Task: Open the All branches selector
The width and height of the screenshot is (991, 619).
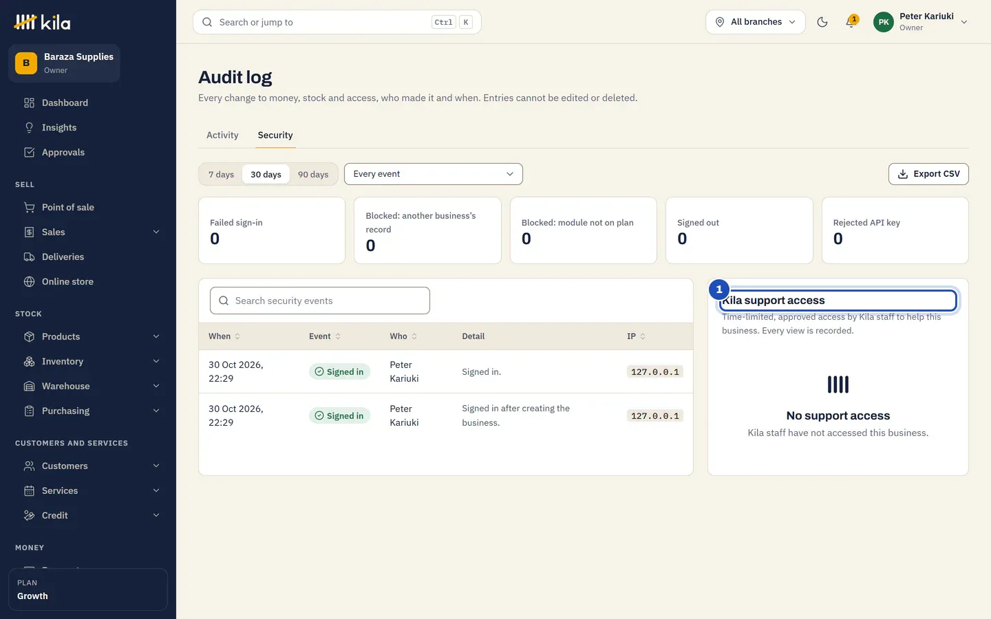Action: click(x=756, y=22)
